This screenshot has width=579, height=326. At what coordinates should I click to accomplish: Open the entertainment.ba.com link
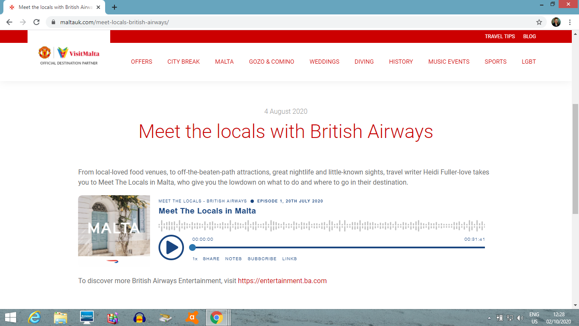282,281
